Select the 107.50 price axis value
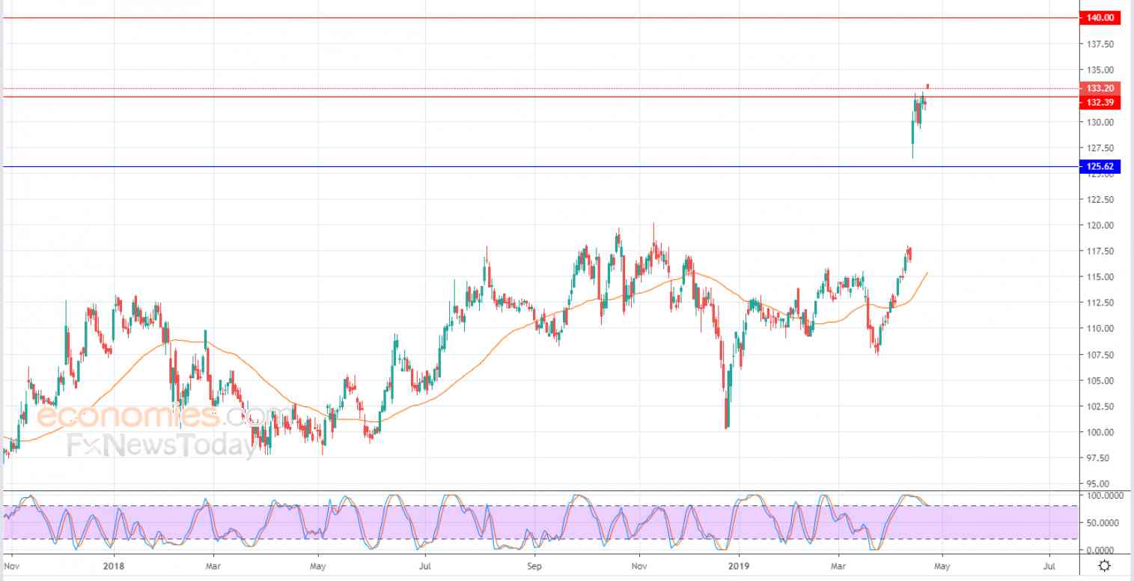The height and width of the screenshot is (581, 1134). [1099, 355]
